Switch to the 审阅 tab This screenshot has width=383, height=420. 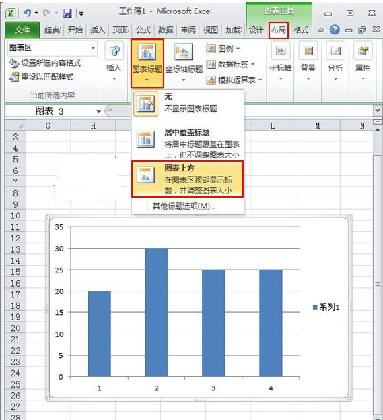(x=188, y=30)
